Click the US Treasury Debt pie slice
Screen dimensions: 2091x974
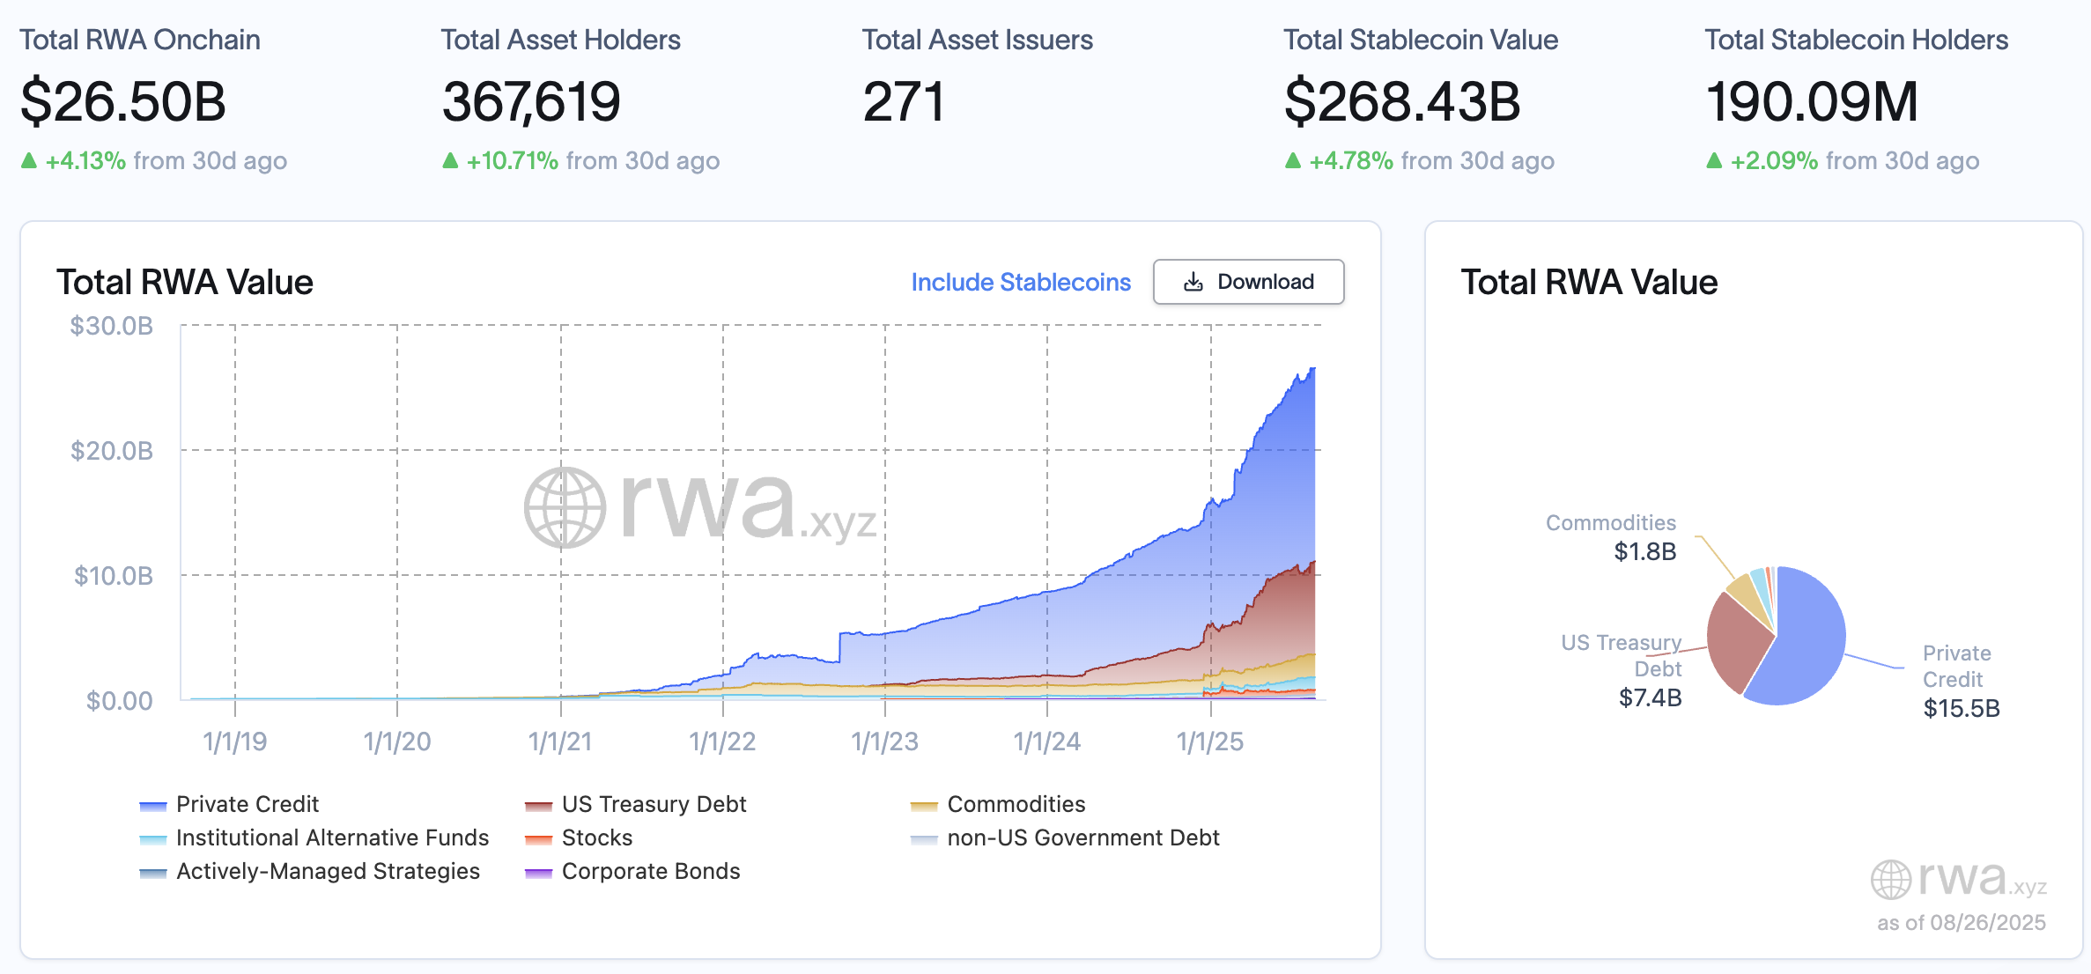tap(1736, 643)
